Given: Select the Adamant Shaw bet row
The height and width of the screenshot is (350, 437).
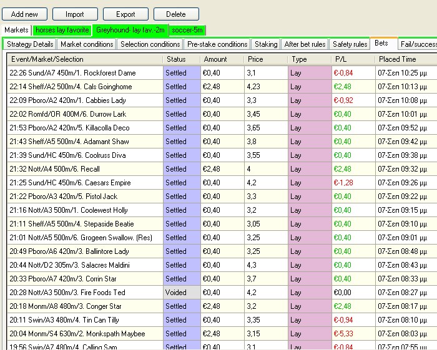Looking at the screenshot, I should [x=222, y=142].
